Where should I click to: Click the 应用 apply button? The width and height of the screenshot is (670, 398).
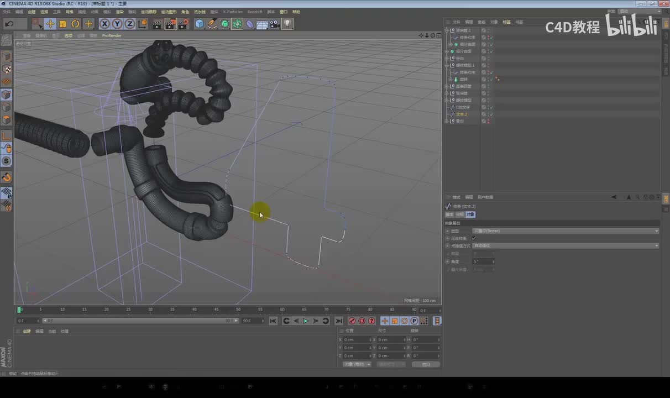click(426, 364)
